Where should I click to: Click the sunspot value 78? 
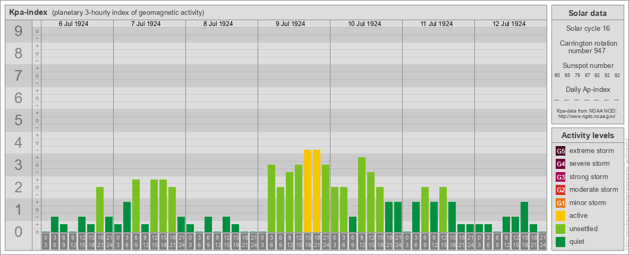pyautogui.click(x=577, y=75)
